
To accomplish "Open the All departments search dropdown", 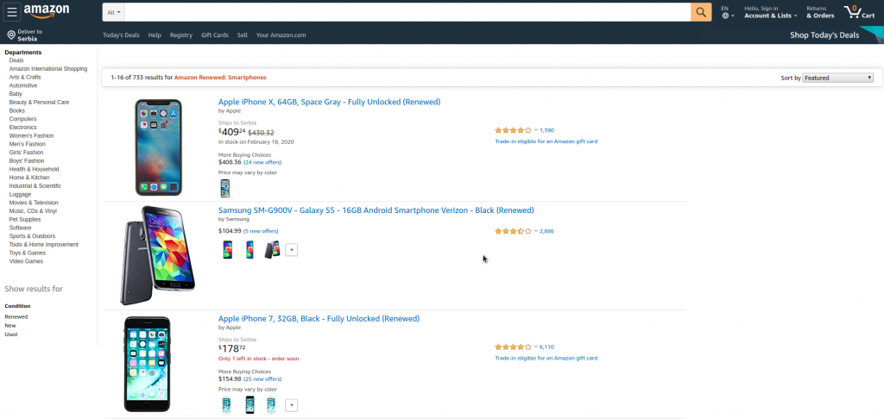I will click(x=113, y=12).
